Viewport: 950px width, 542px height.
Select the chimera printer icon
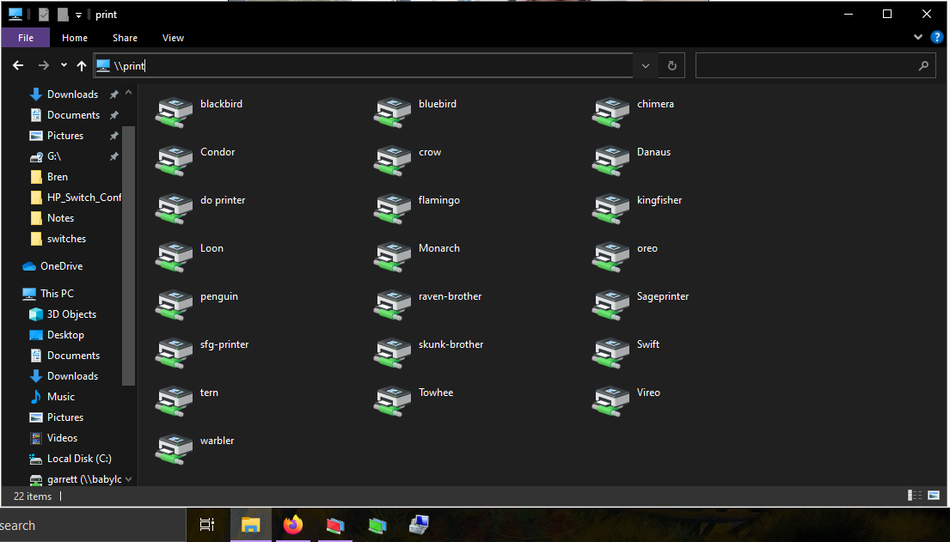[x=610, y=113]
